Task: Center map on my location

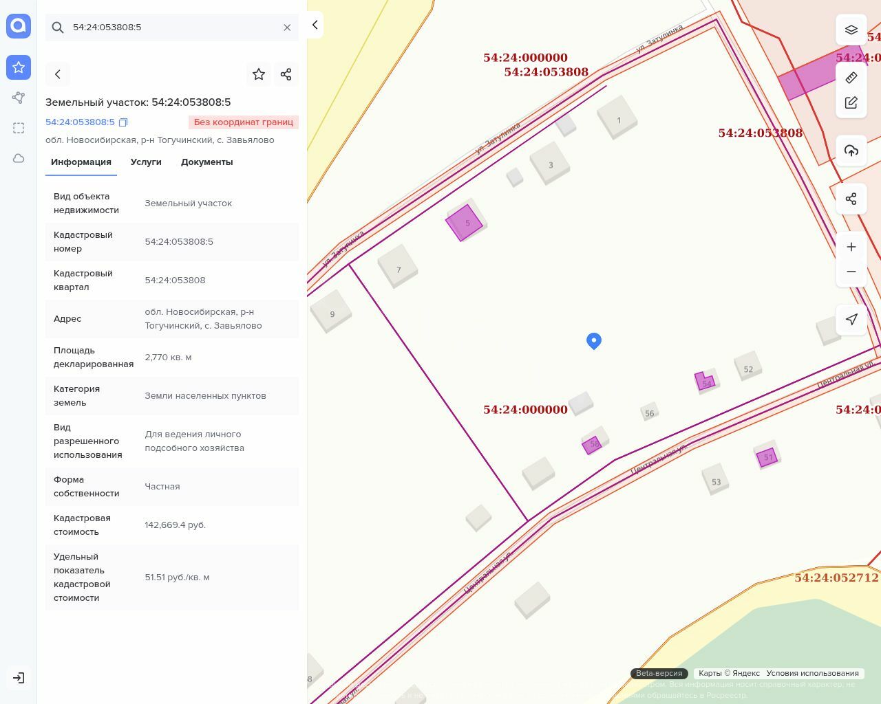Action: point(851,320)
